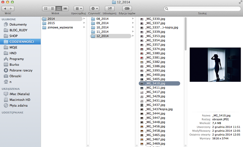Click the silhouette preview thumbnail
The image size is (243, 147).
pos(215,64)
